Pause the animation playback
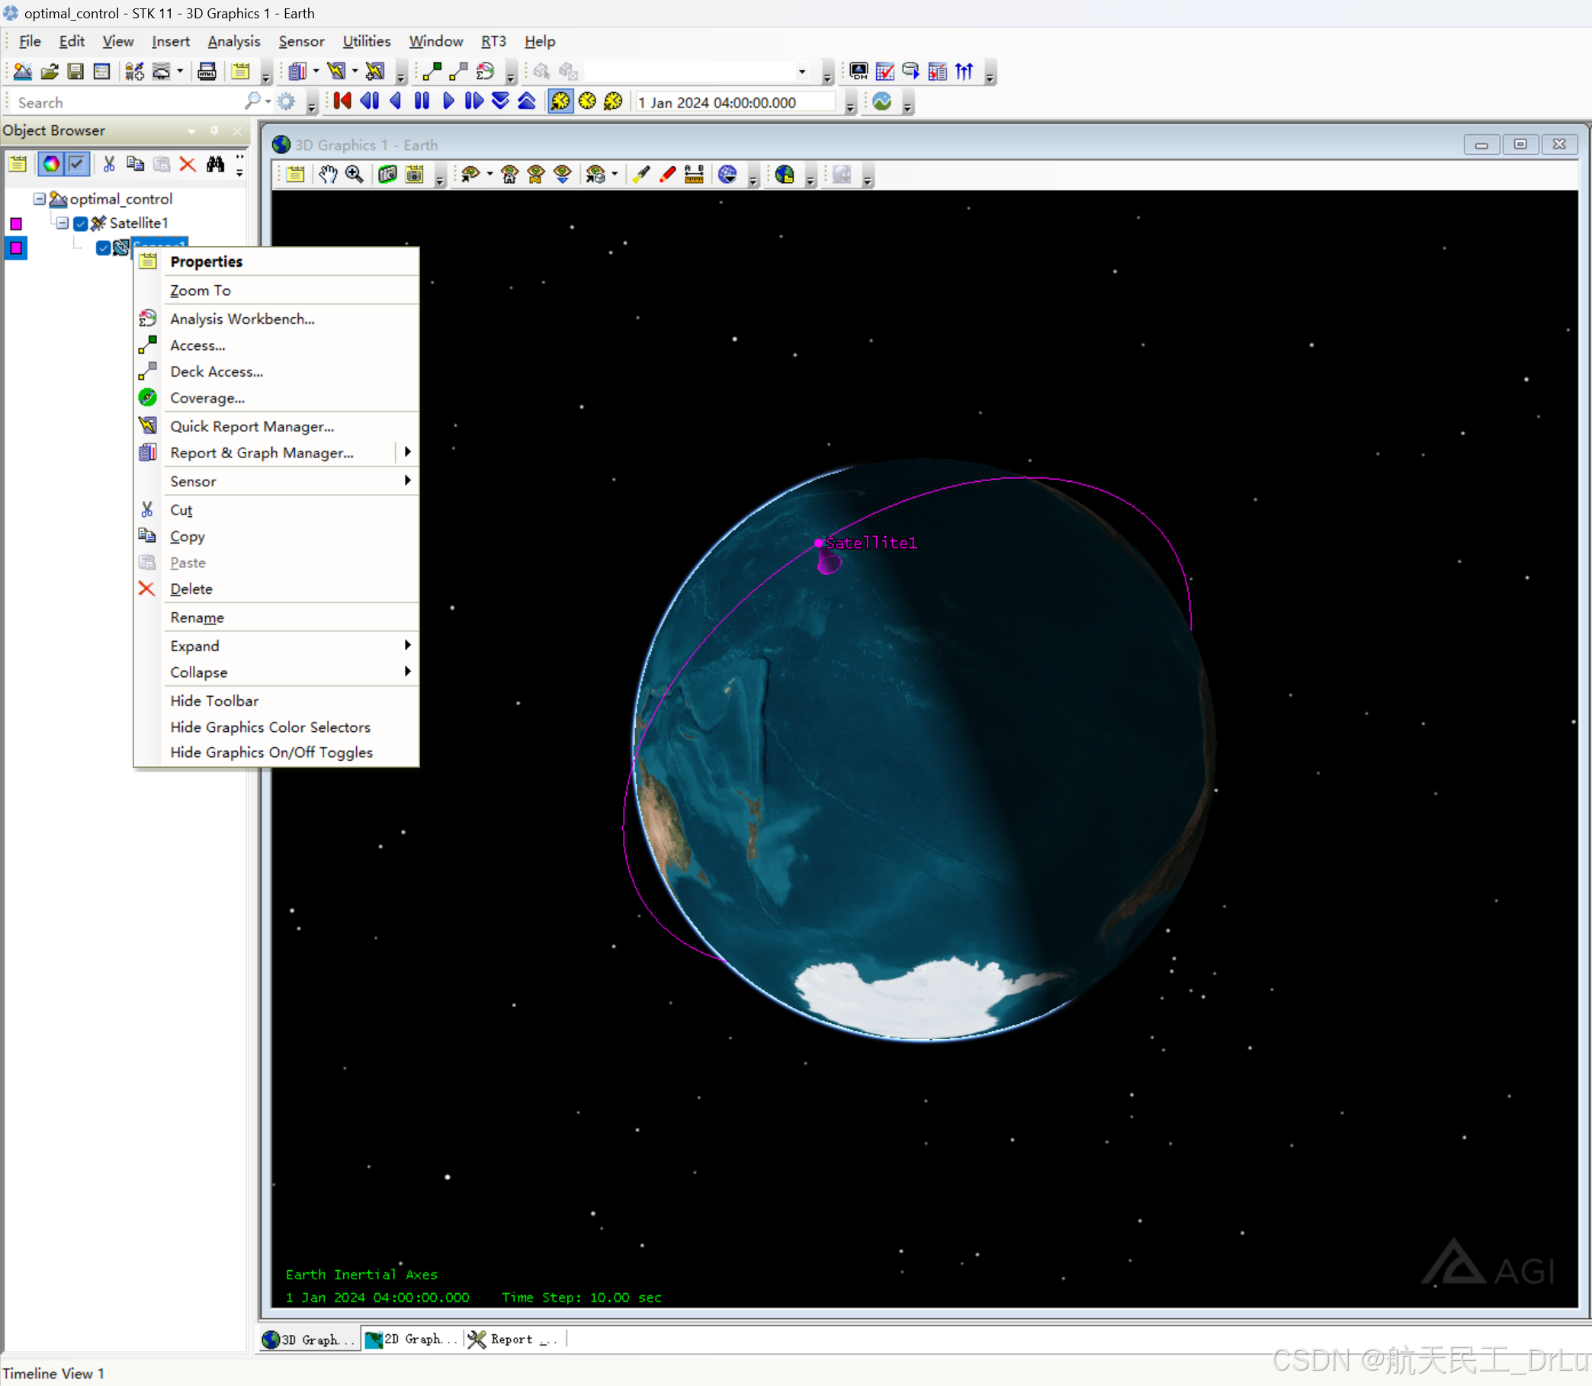This screenshot has width=1592, height=1386. point(422,101)
